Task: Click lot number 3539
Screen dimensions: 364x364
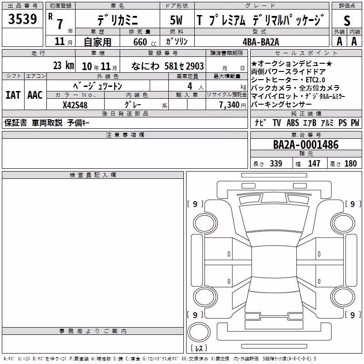Action: tap(22, 19)
